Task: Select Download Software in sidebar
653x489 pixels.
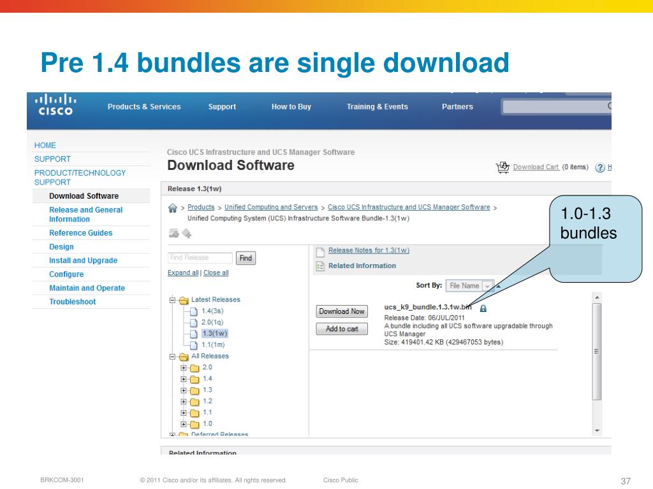Action: coord(84,196)
